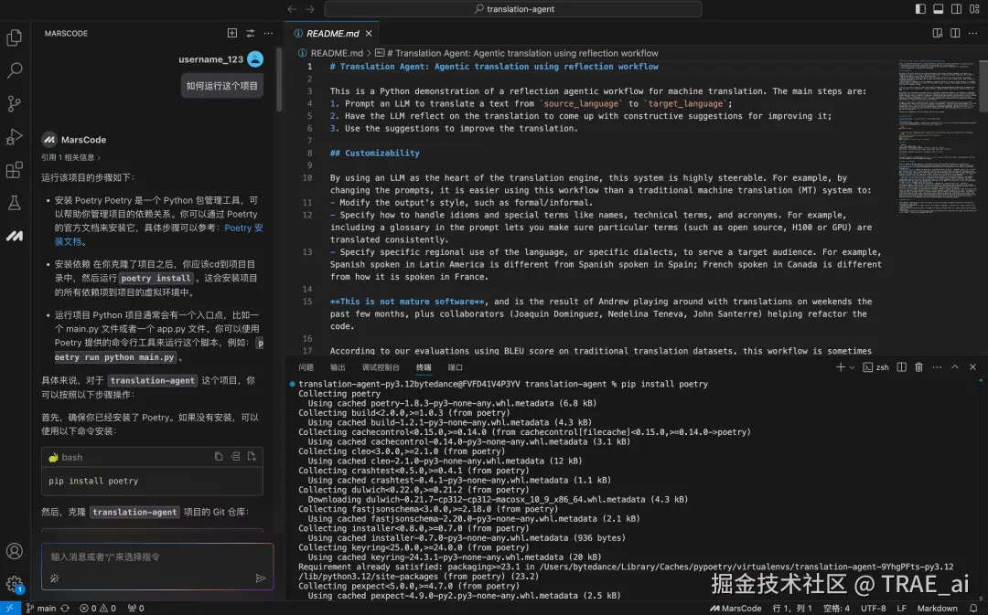988x615 pixels.
Task: Open the Explorer view in activity bar
Action: tap(14, 37)
